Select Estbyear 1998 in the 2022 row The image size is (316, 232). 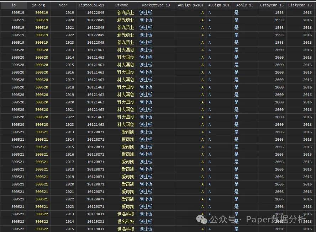pos(279,35)
